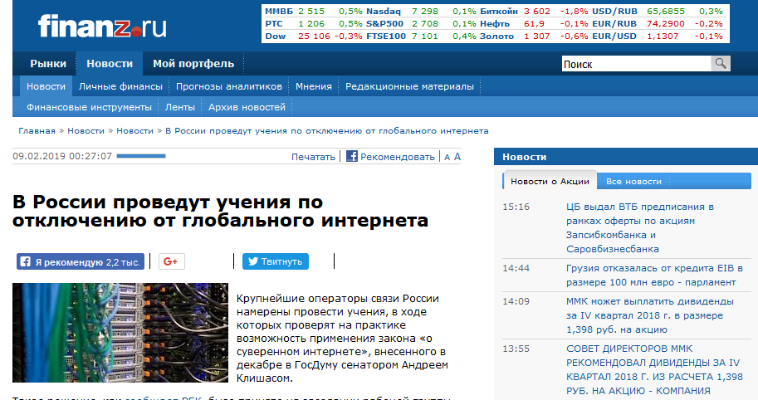Image resolution: width=758 pixels, height=400 pixels.
Task: Open Прогнозы аналитиков section
Action: click(x=229, y=86)
